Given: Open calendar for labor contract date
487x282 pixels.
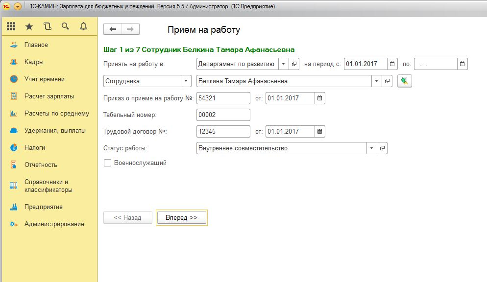Looking at the screenshot, I should point(319,132).
